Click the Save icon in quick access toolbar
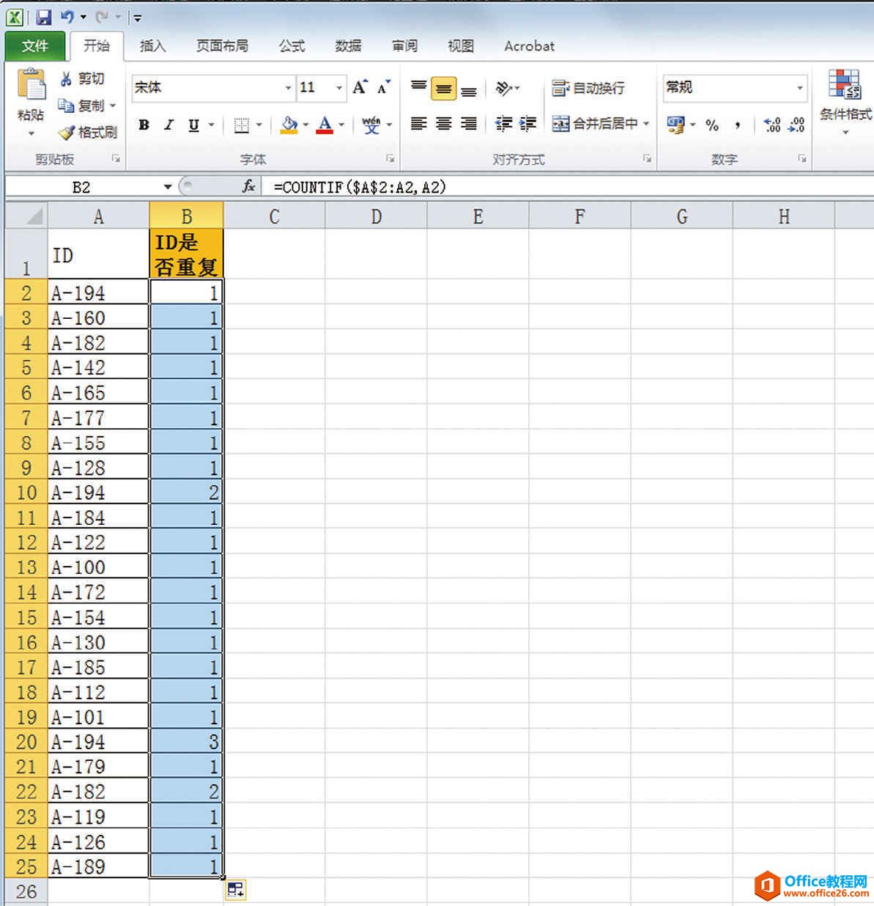Screen dimensions: 874x906 pyautogui.click(x=43, y=17)
